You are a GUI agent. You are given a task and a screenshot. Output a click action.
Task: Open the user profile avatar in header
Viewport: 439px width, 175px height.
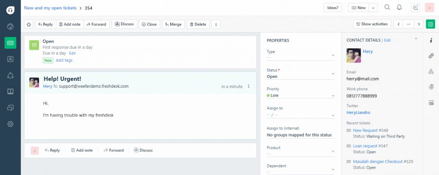[x=430, y=8]
